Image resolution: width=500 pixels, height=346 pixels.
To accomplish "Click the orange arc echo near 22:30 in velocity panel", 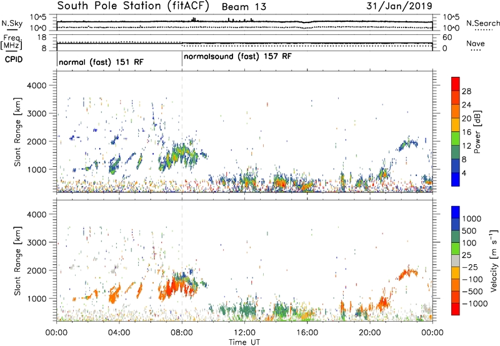I will click(407, 274).
